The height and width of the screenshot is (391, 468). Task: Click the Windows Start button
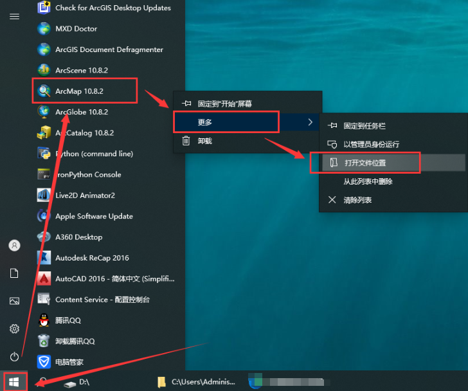[x=14, y=381]
